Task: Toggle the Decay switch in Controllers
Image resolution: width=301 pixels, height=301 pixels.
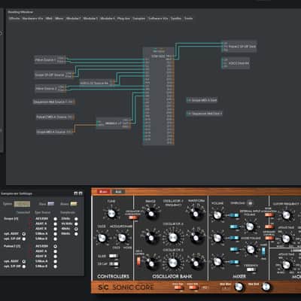Action: [114, 264]
